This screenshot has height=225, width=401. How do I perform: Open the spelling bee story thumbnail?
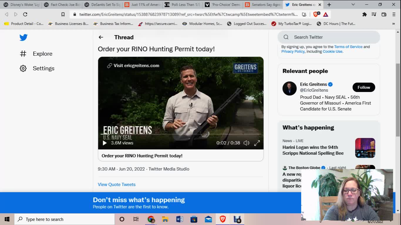point(365,148)
